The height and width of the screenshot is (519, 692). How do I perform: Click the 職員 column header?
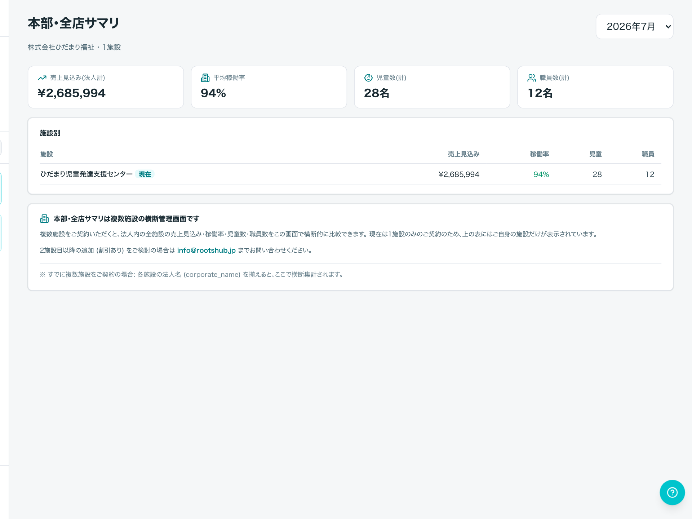click(x=648, y=154)
